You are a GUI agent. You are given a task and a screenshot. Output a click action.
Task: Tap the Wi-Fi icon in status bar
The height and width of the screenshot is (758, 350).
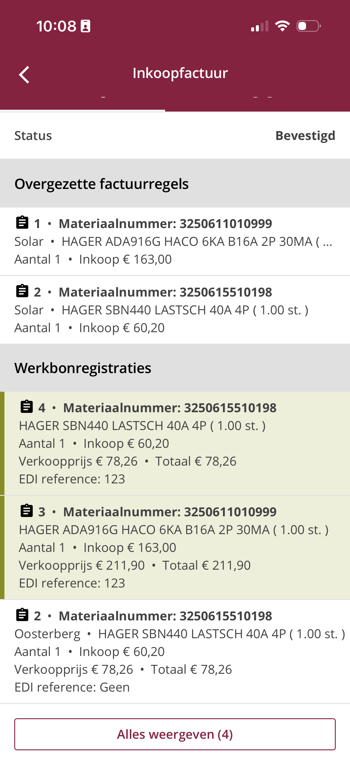tap(282, 26)
